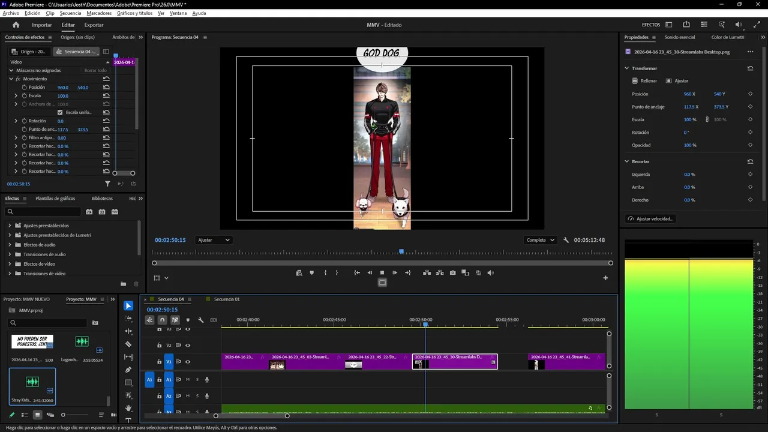
Task: Click the EFECTOS workspace label
Action: click(x=651, y=25)
